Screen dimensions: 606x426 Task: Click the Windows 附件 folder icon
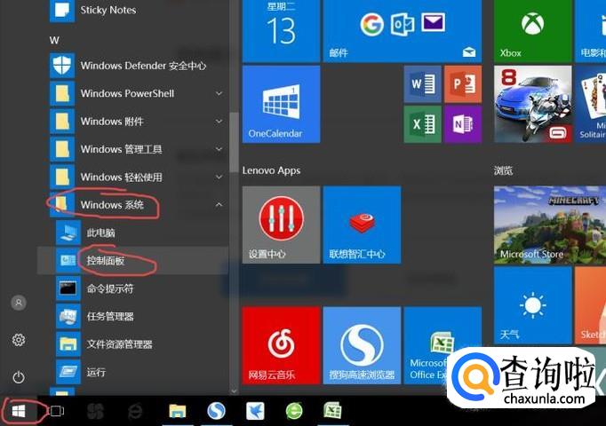coord(62,122)
